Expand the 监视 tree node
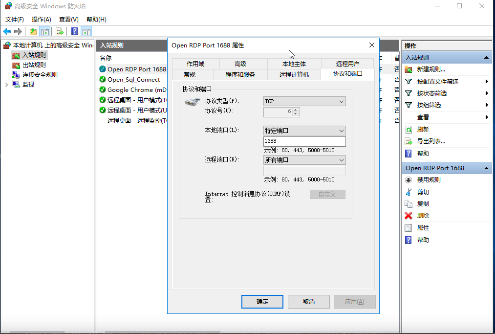495x334 pixels. pyautogui.click(x=7, y=85)
